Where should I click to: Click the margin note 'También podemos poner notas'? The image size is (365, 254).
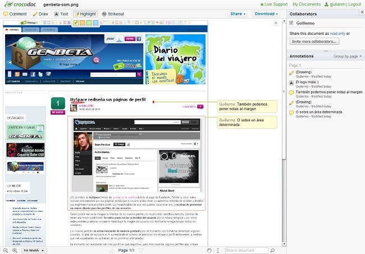click(x=247, y=107)
